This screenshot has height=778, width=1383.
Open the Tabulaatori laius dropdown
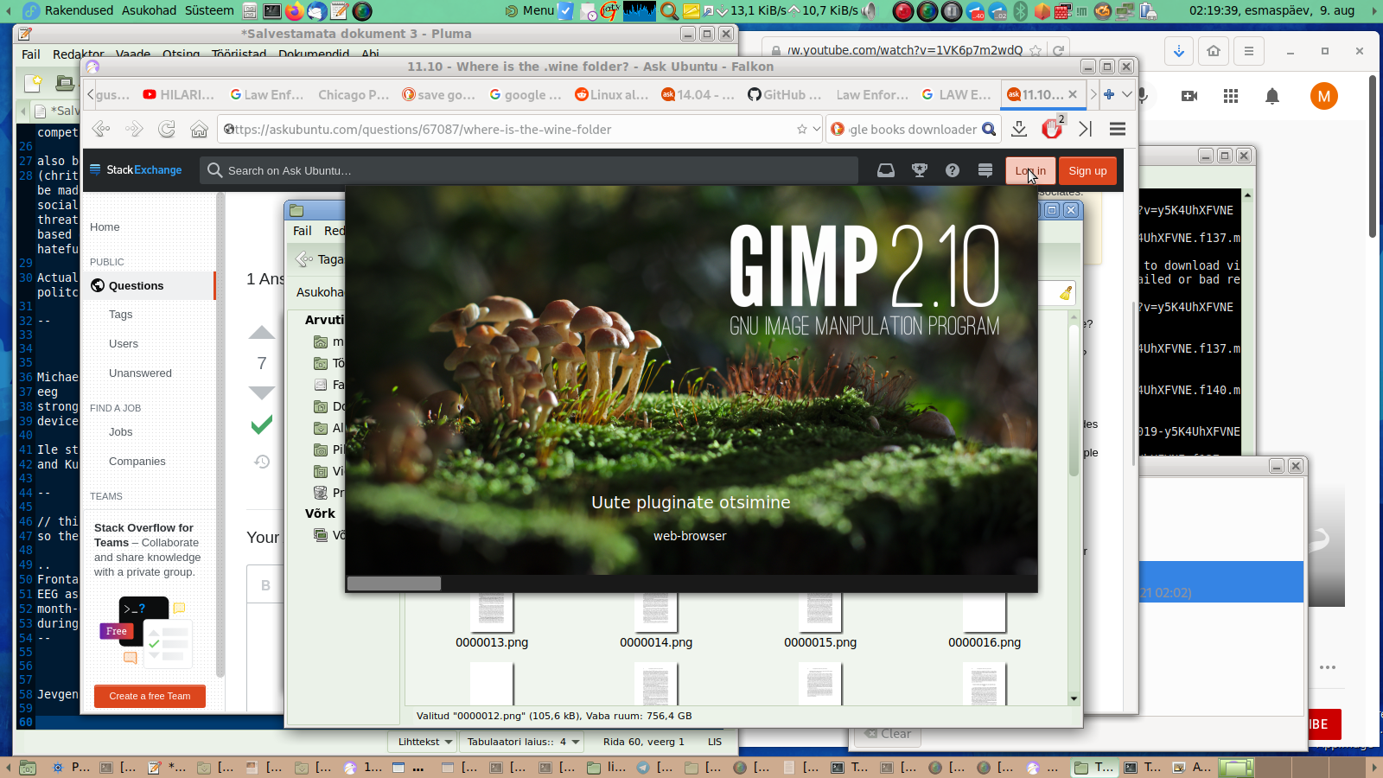(x=523, y=742)
